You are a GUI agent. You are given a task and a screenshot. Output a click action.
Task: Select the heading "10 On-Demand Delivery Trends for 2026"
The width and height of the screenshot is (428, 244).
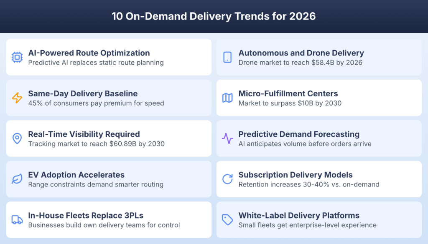[214, 16]
